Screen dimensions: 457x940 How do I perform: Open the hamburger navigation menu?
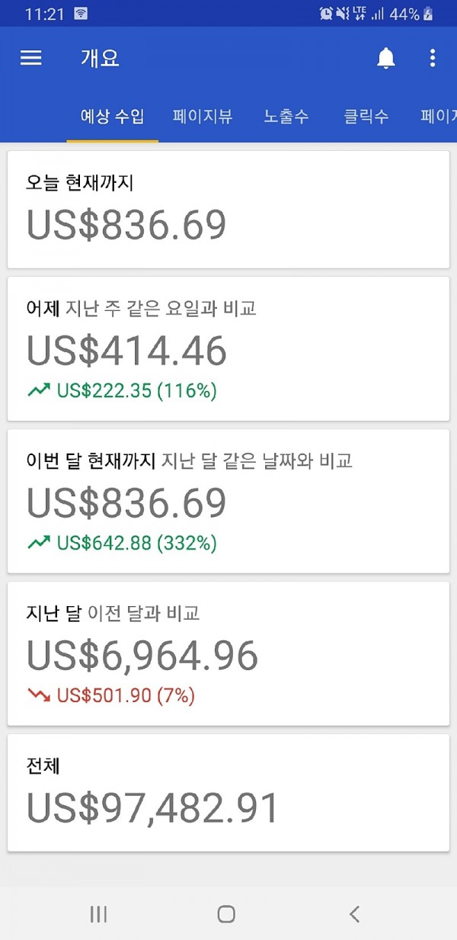(31, 58)
